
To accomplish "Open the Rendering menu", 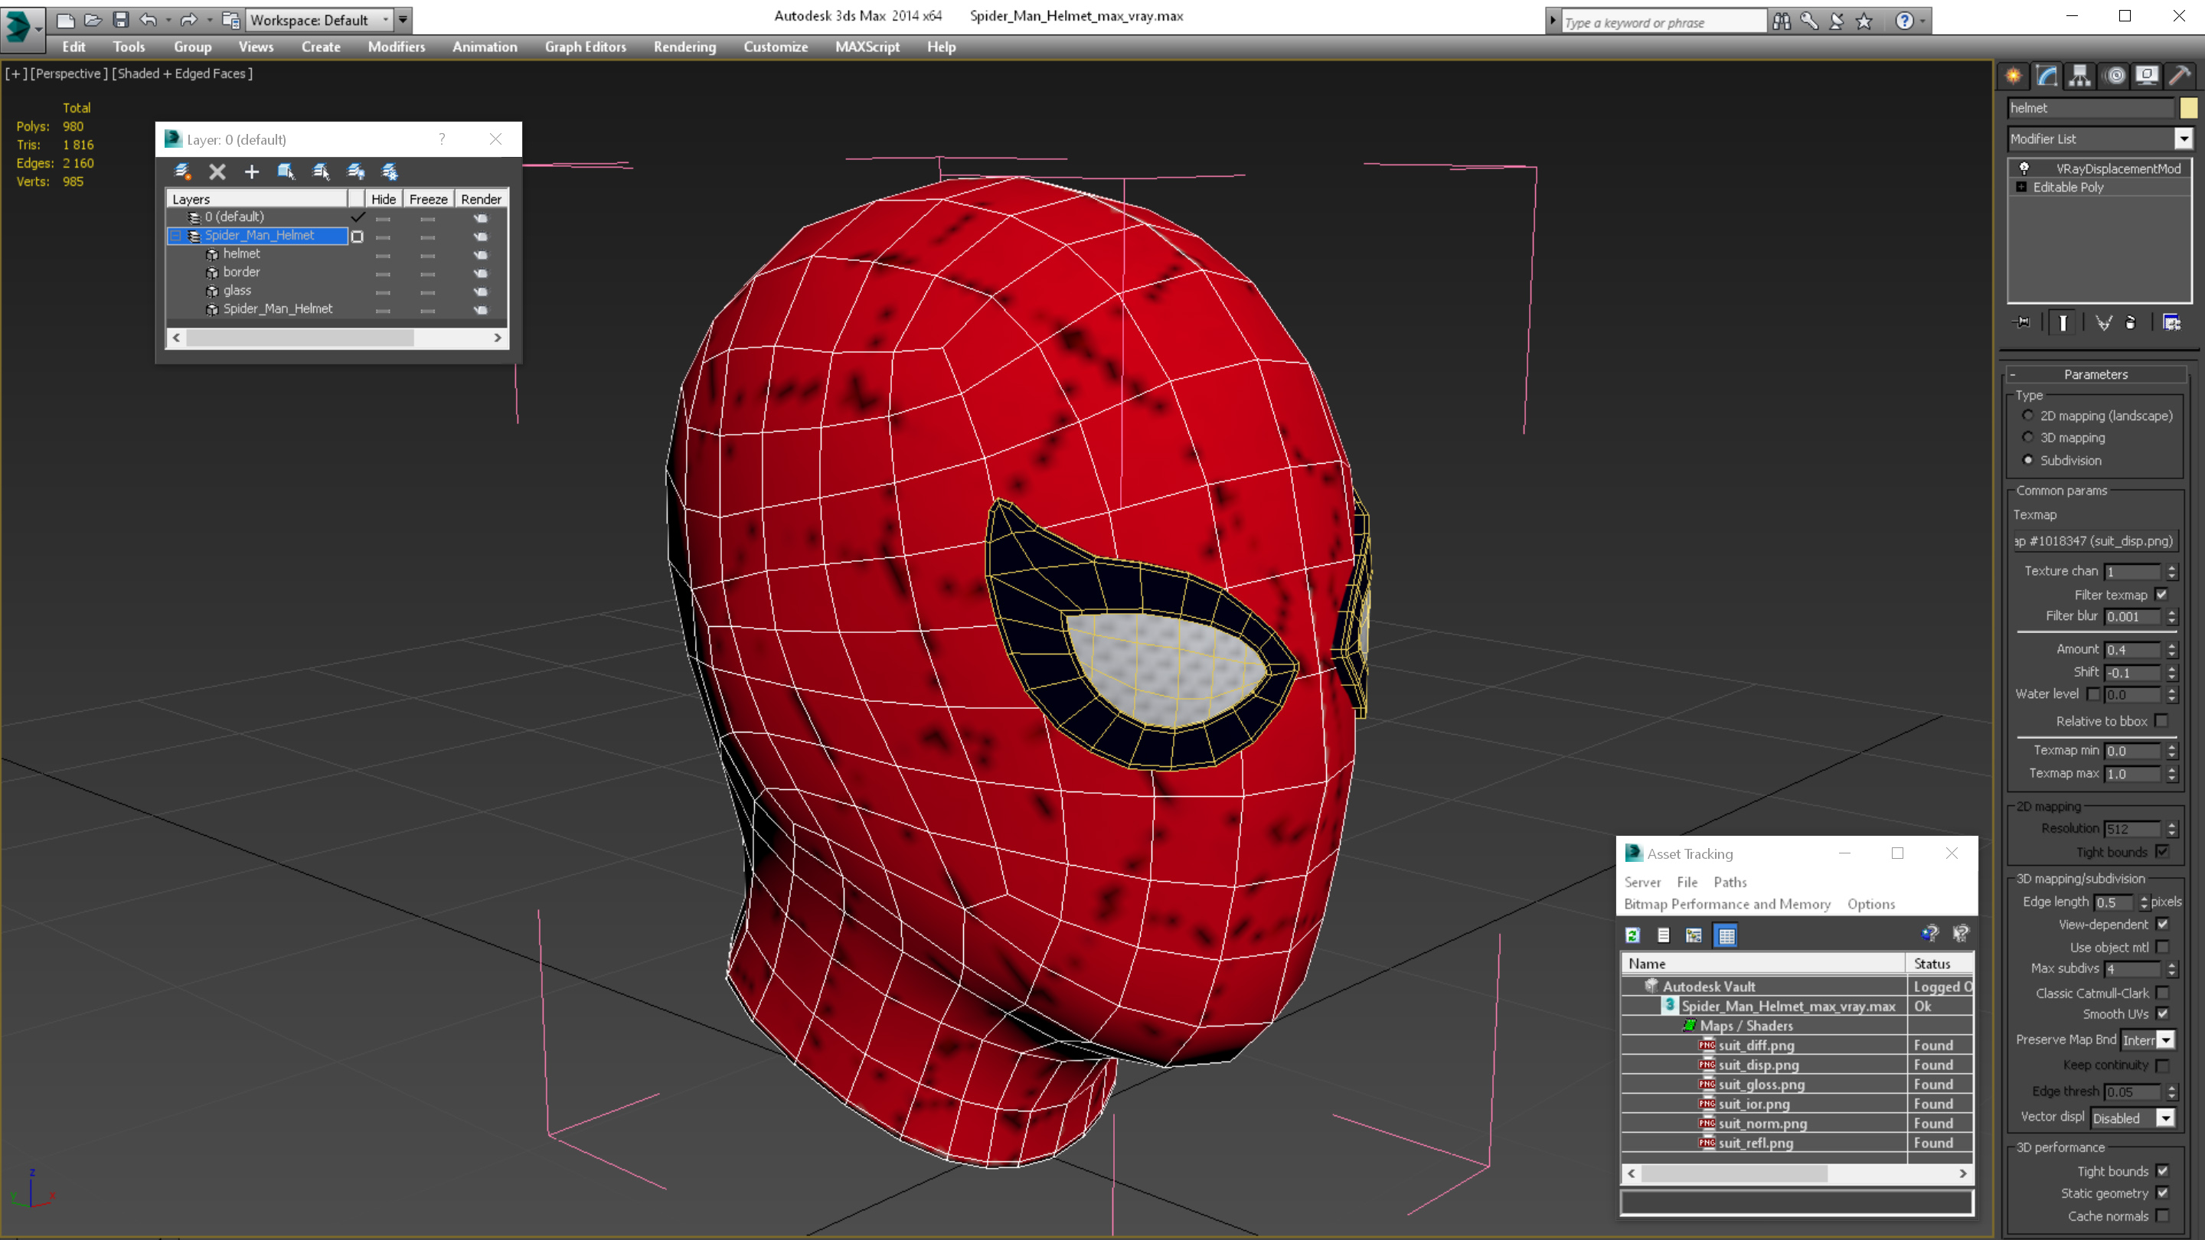I will 684,47.
